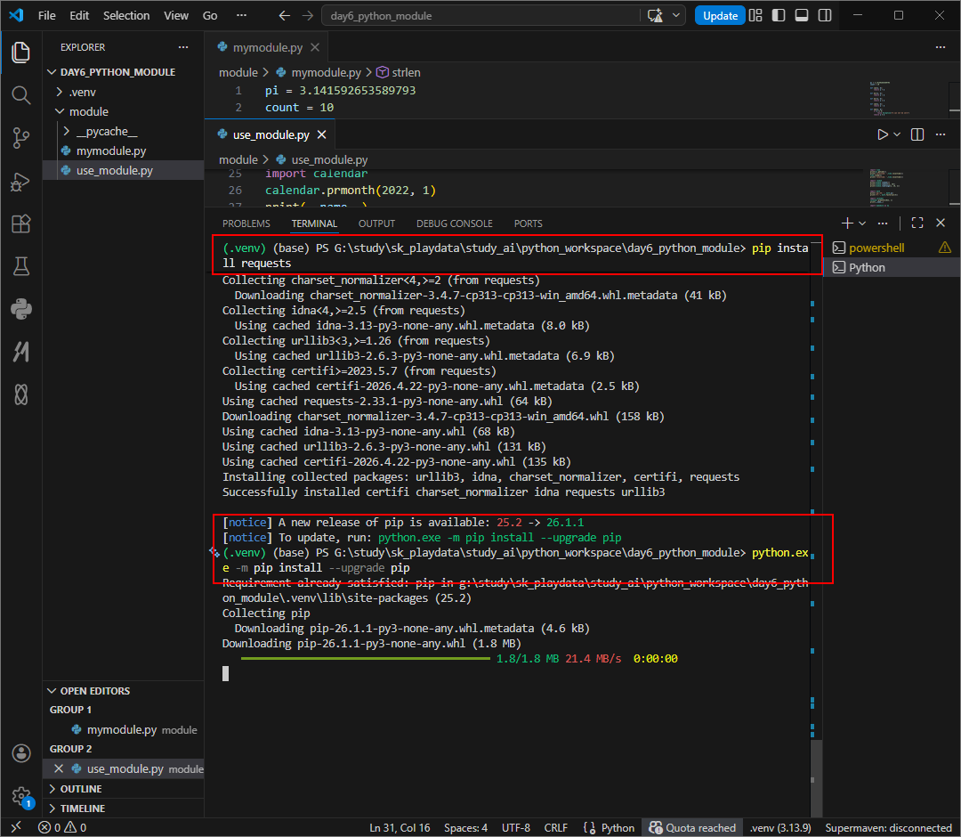This screenshot has width=961, height=837.
Task: Go back with the navigation arrow
Action: [x=285, y=16]
